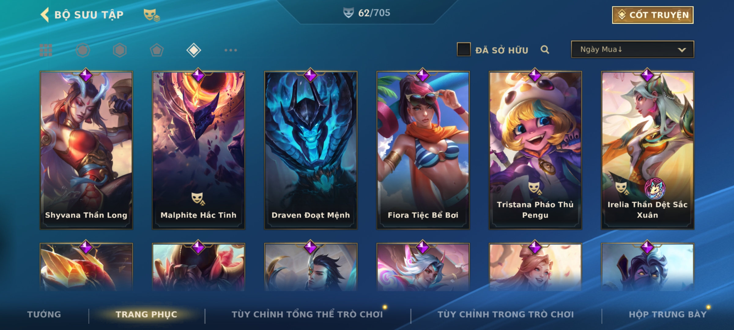Select the hexagon rarity filter icon
Image resolution: width=734 pixels, height=330 pixels.
(120, 50)
